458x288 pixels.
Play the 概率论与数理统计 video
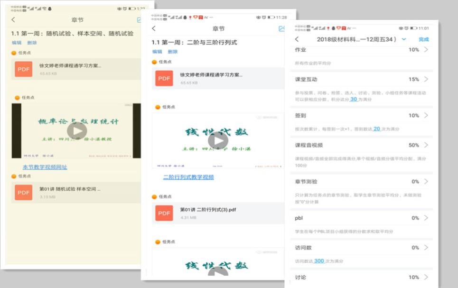pyautogui.click(x=76, y=131)
